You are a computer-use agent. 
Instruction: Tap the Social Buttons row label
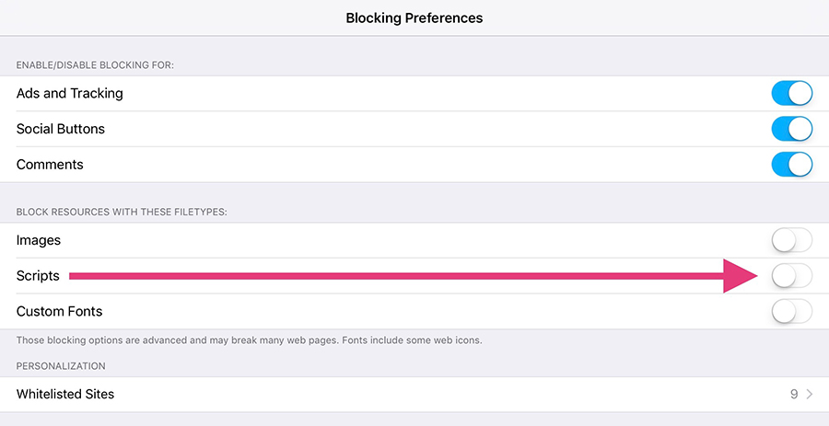click(61, 129)
